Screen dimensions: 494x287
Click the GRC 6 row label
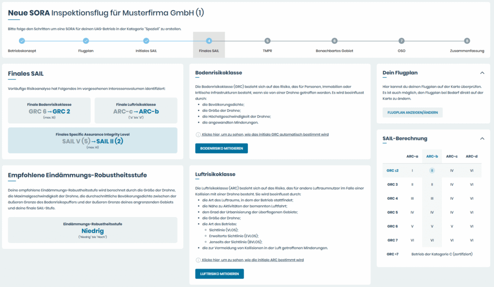[x=393, y=226]
